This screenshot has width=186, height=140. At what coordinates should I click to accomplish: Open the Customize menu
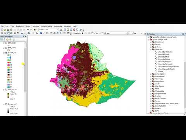[x=58, y=26]
